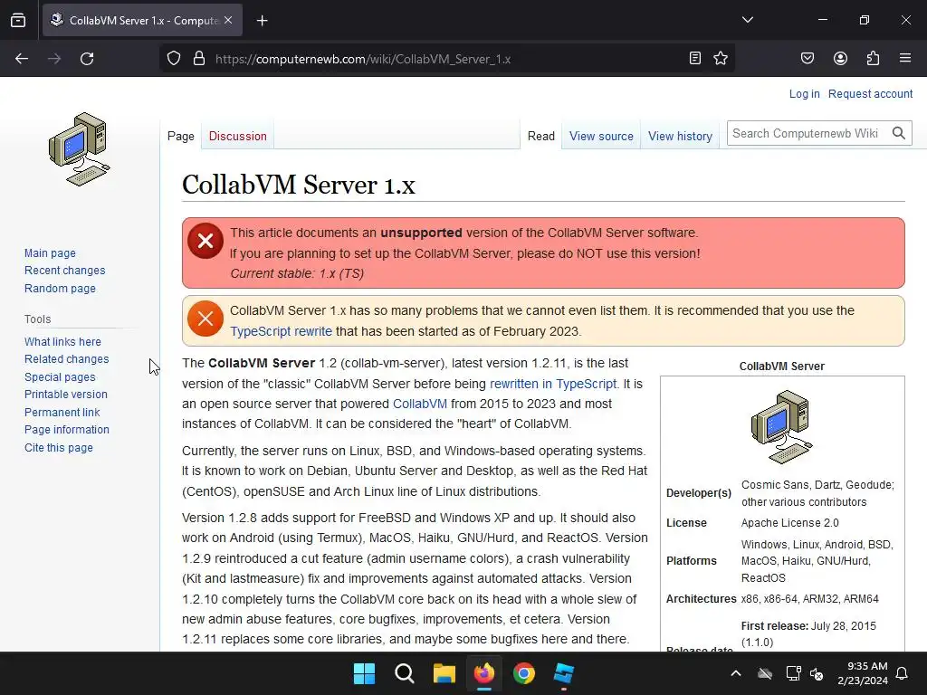
Task: Click the CollabVM Server infobox computer image
Action: point(781,427)
